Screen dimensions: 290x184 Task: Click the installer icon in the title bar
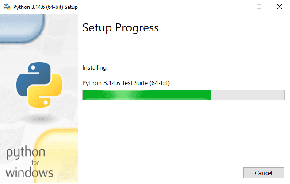[7, 7]
